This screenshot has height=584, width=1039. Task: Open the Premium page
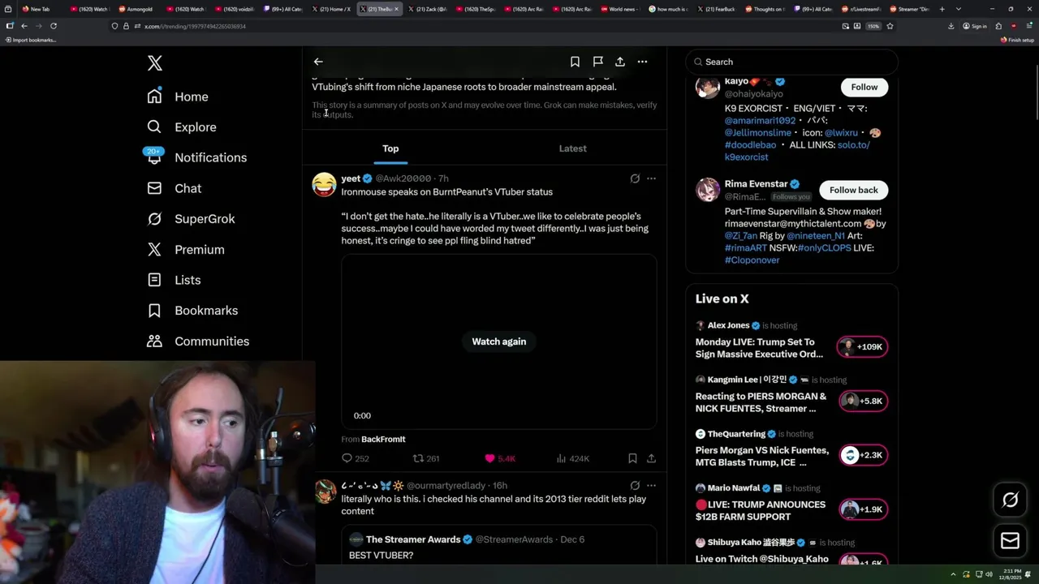(x=185, y=250)
